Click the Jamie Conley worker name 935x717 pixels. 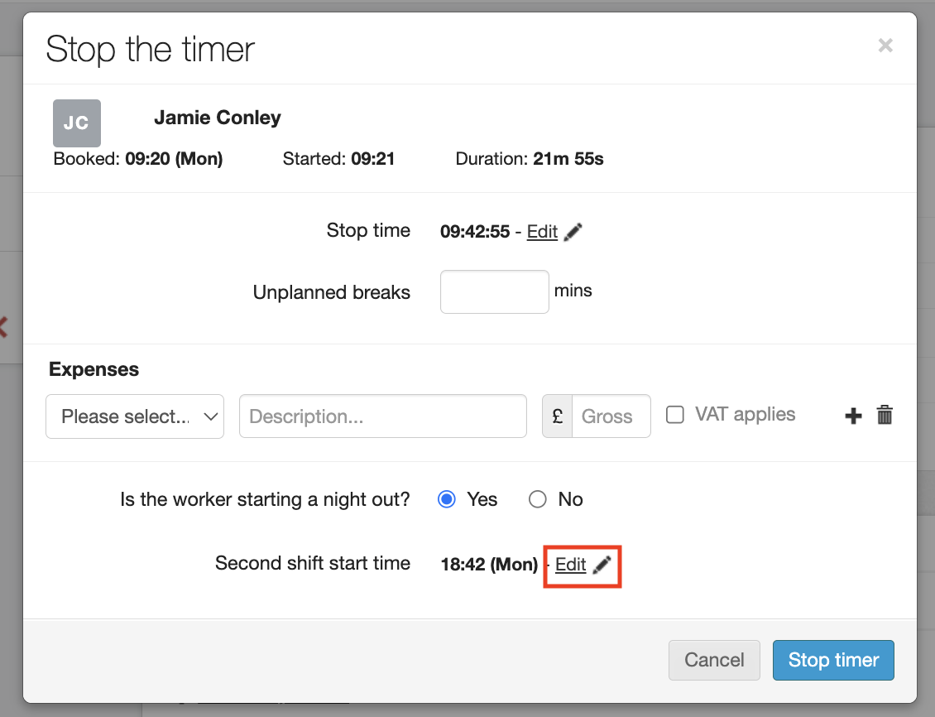218,118
